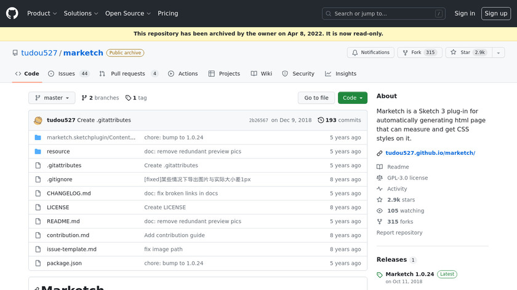Image resolution: width=517 pixels, height=290 pixels.
Task: Open the resource folder
Action: point(58,152)
